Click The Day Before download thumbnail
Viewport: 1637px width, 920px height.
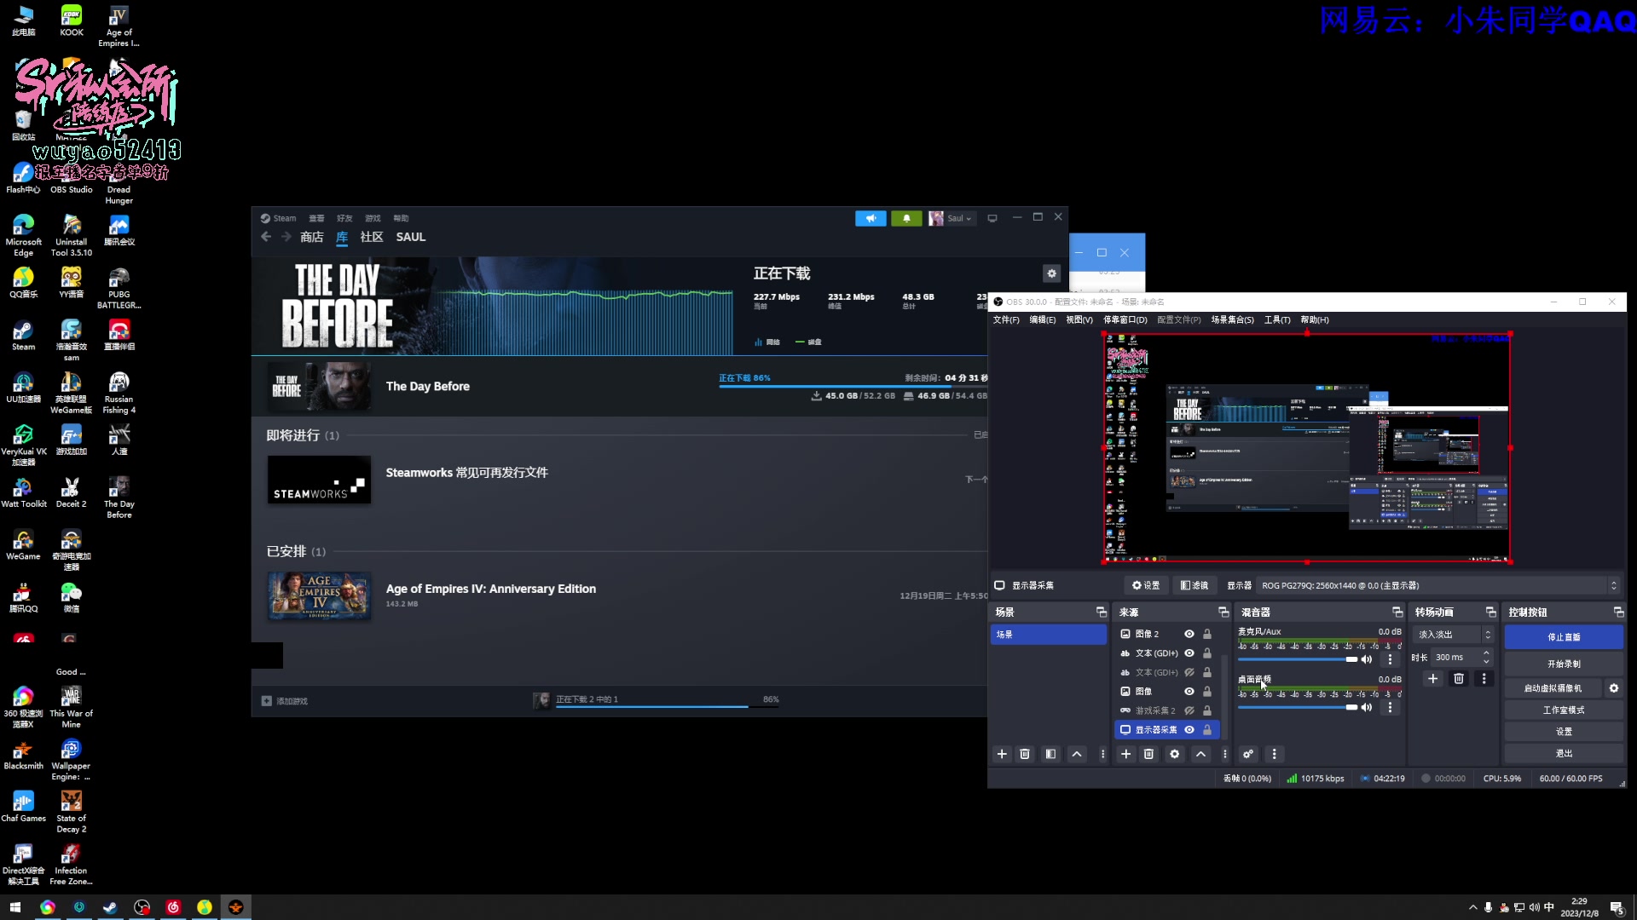pyautogui.click(x=319, y=387)
